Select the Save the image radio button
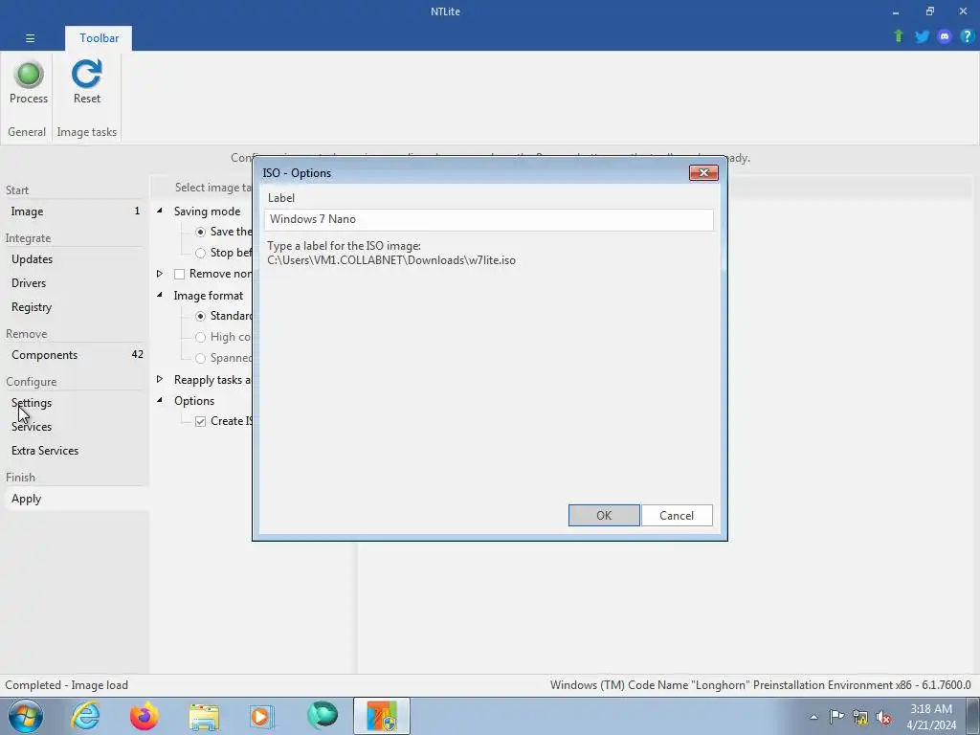The image size is (980, 735). (200, 232)
